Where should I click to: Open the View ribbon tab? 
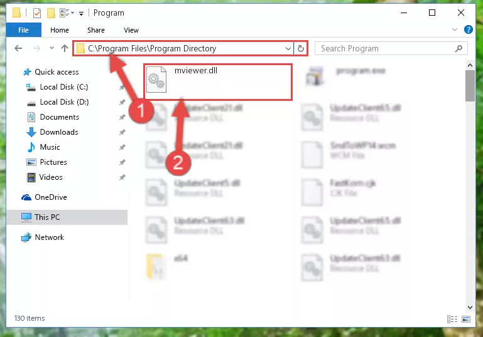(131, 30)
